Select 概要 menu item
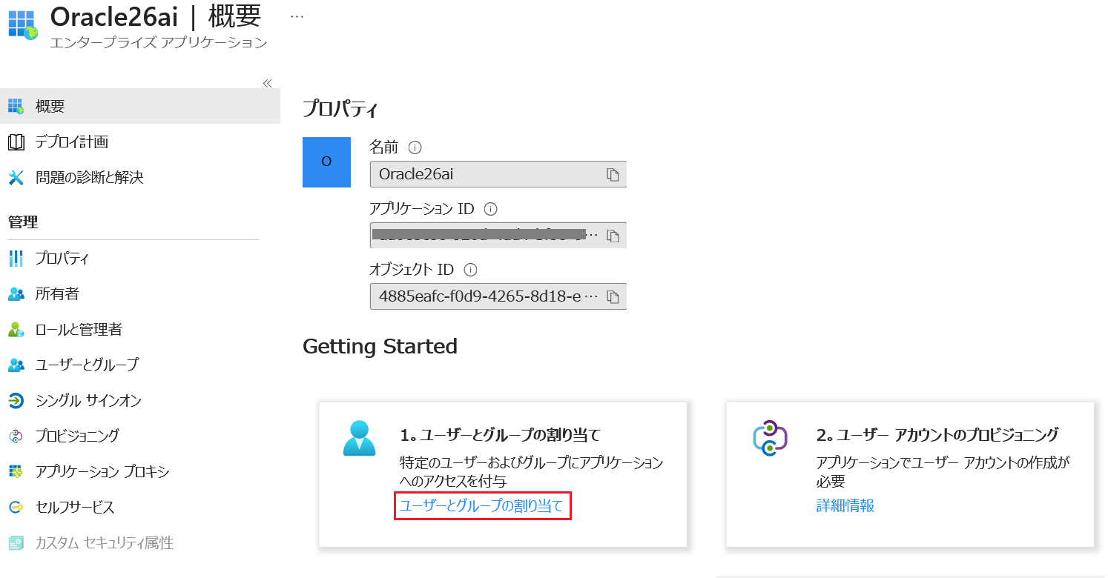The height and width of the screenshot is (578, 1108). (140, 106)
